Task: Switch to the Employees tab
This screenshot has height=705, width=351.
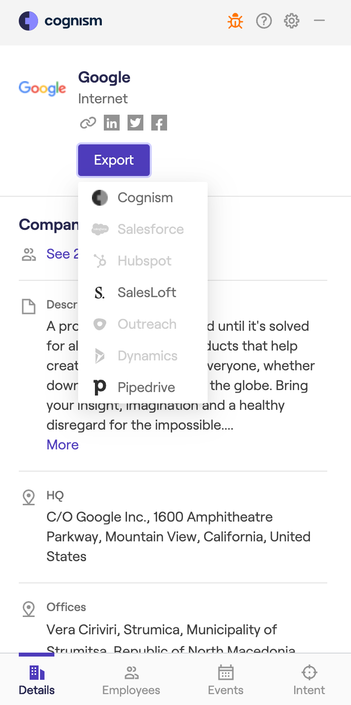Action: (x=131, y=680)
